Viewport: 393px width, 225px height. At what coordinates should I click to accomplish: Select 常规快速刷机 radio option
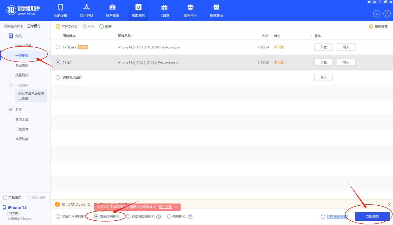(x=96, y=217)
